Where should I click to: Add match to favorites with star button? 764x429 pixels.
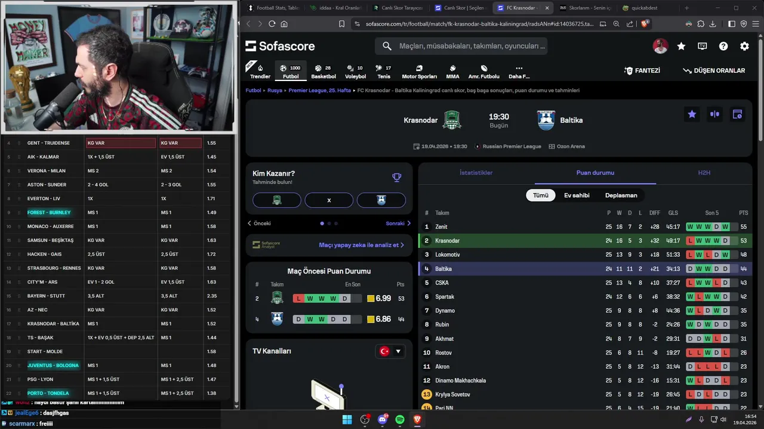pyautogui.click(x=692, y=114)
